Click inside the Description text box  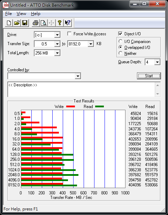click(x=82, y=89)
